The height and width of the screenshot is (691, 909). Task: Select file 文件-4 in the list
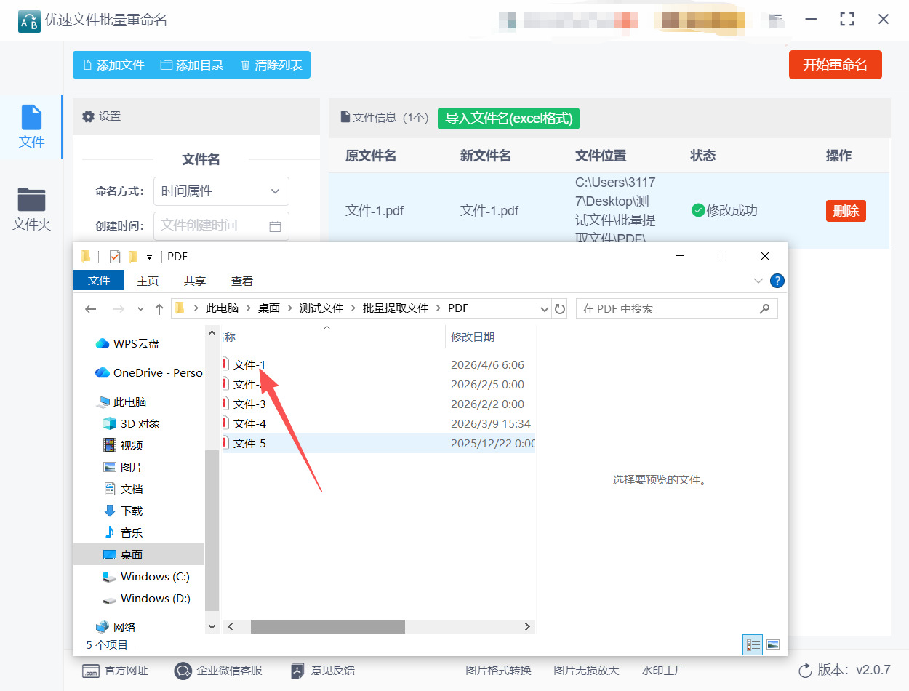click(249, 423)
